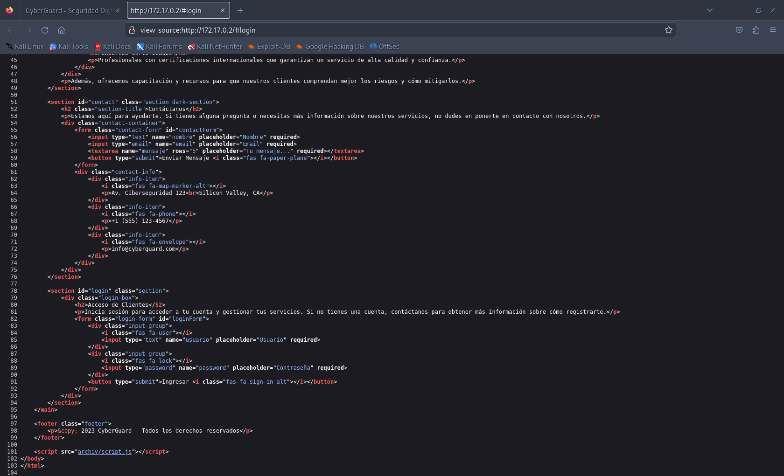
Task: View site security information icon
Action: coord(132,30)
